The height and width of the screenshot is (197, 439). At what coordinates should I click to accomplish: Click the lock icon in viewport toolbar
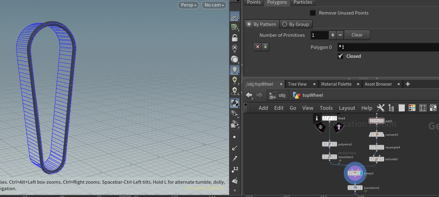(235, 38)
